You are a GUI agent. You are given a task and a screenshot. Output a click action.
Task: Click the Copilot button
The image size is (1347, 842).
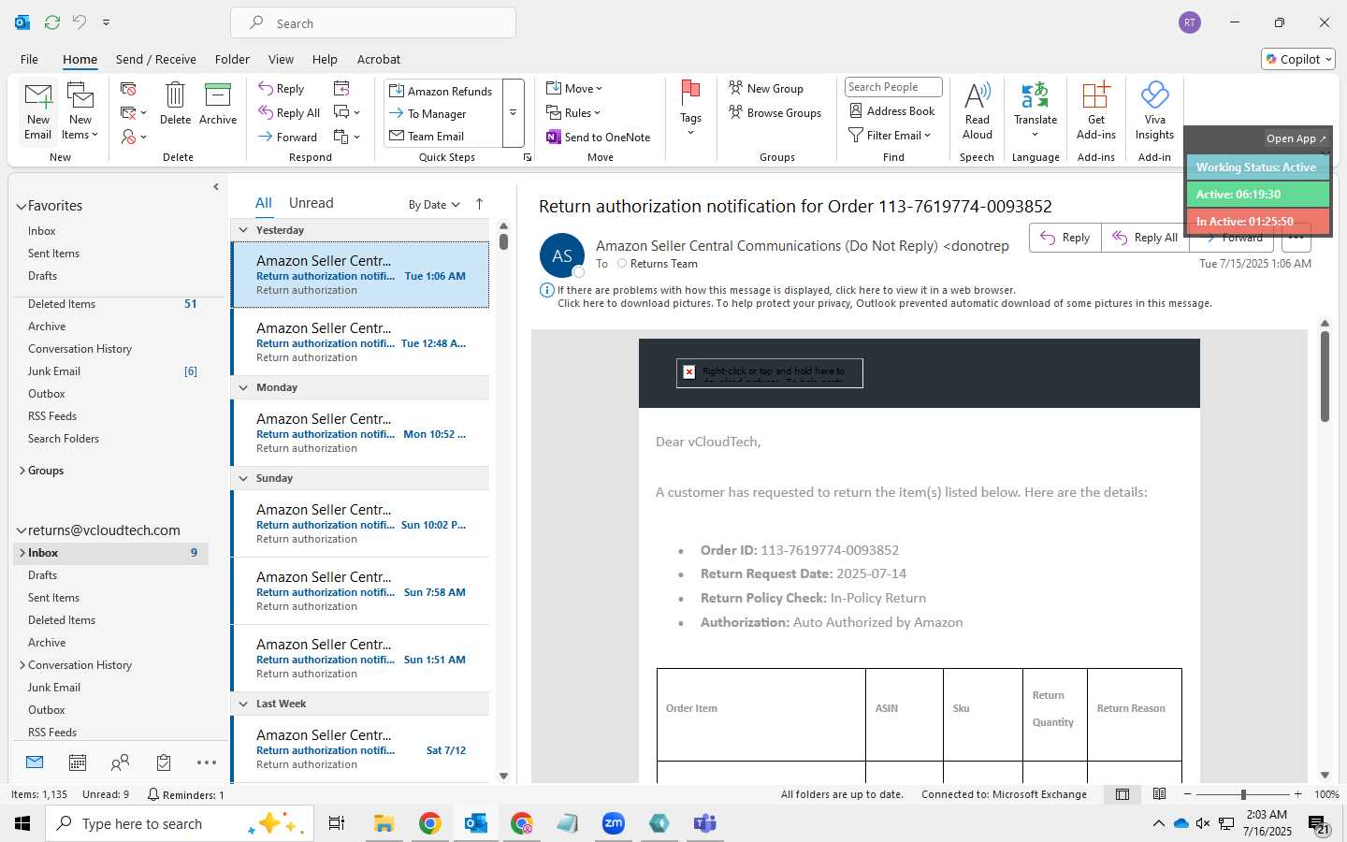tap(1298, 59)
